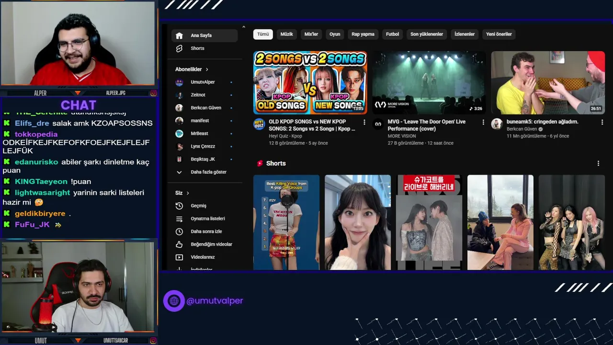Open Geçmiş history icon
Viewport: 613px width, 345px height.
pyautogui.click(x=179, y=206)
